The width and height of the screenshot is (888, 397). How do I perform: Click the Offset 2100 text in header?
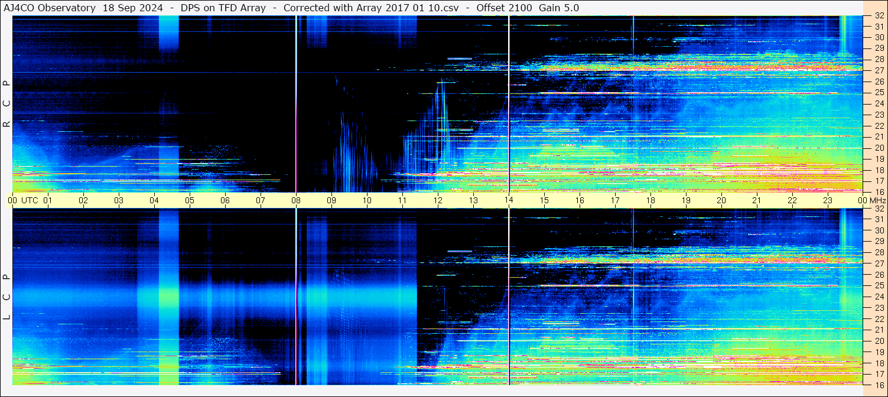[503, 8]
